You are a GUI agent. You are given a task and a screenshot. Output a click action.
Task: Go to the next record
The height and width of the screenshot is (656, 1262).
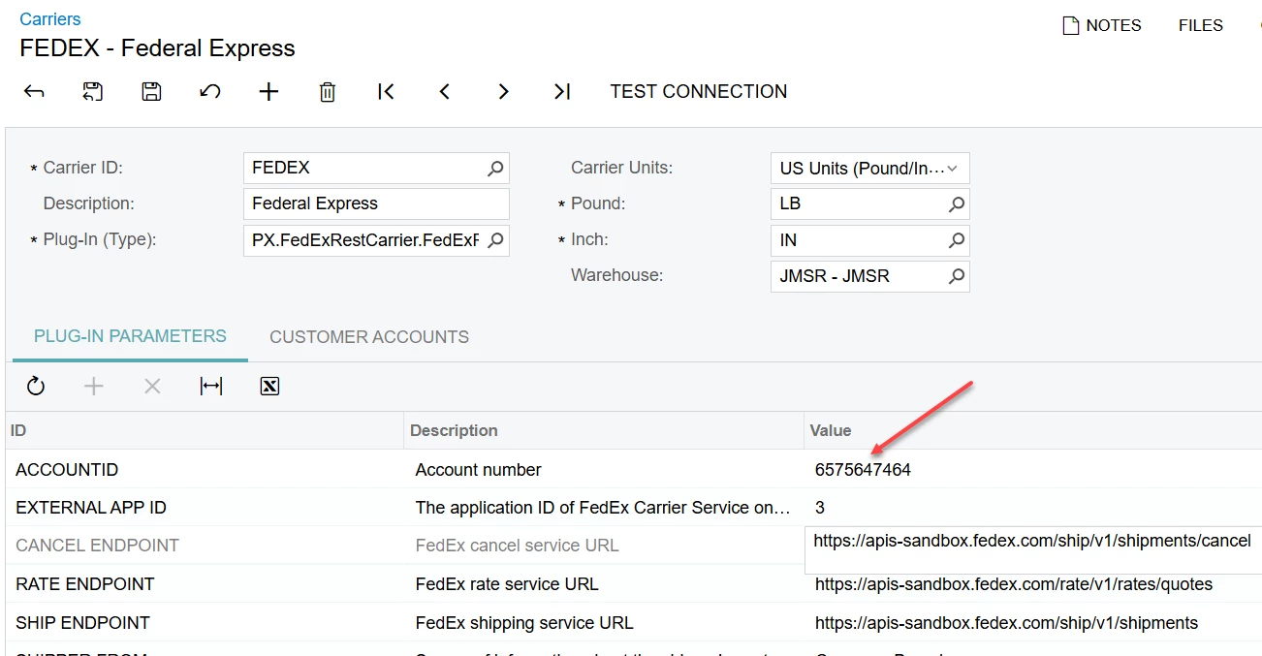click(503, 92)
